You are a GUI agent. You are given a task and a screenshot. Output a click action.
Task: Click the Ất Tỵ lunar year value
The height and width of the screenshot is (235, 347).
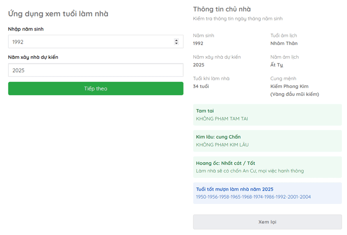tap(277, 65)
